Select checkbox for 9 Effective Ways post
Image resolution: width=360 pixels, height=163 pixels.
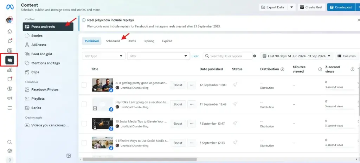(84, 143)
